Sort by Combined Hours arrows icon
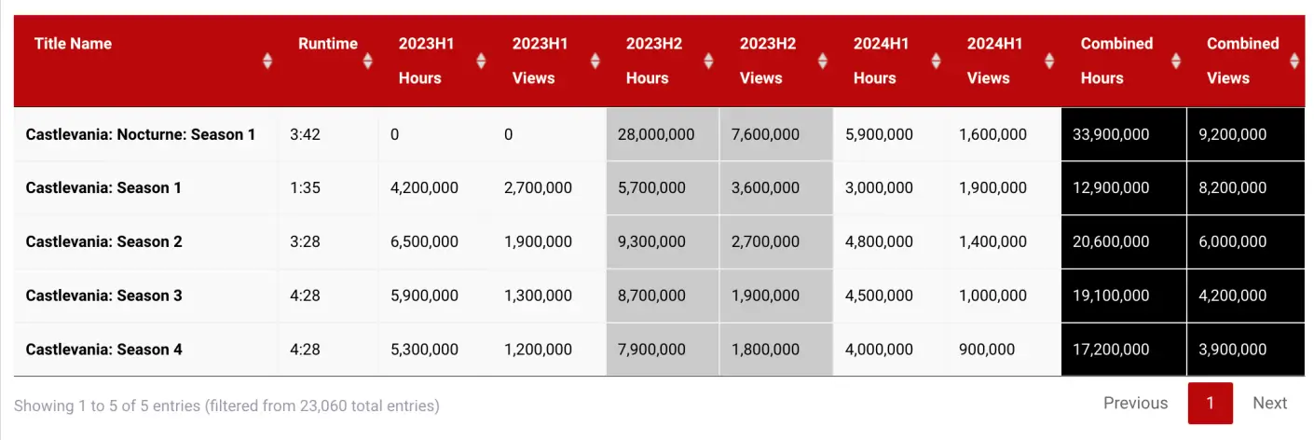The width and height of the screenshot is (1314, 440). [x=1176, y=61]
